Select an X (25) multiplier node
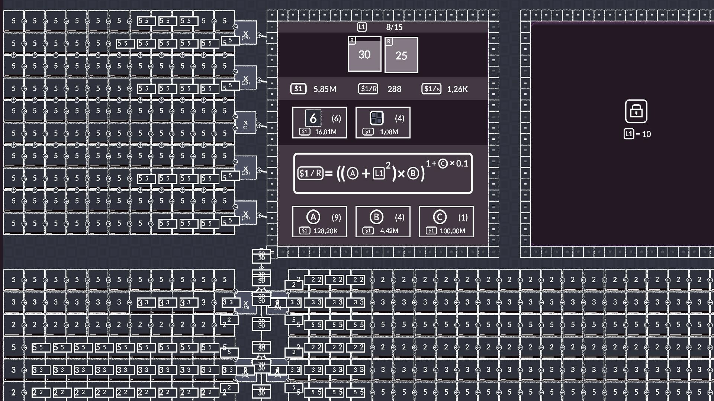Screen dimensions: 714x401 (245, 35)
